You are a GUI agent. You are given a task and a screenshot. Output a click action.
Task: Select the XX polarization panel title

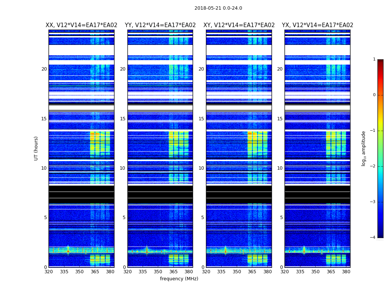[x=81, y=25]
